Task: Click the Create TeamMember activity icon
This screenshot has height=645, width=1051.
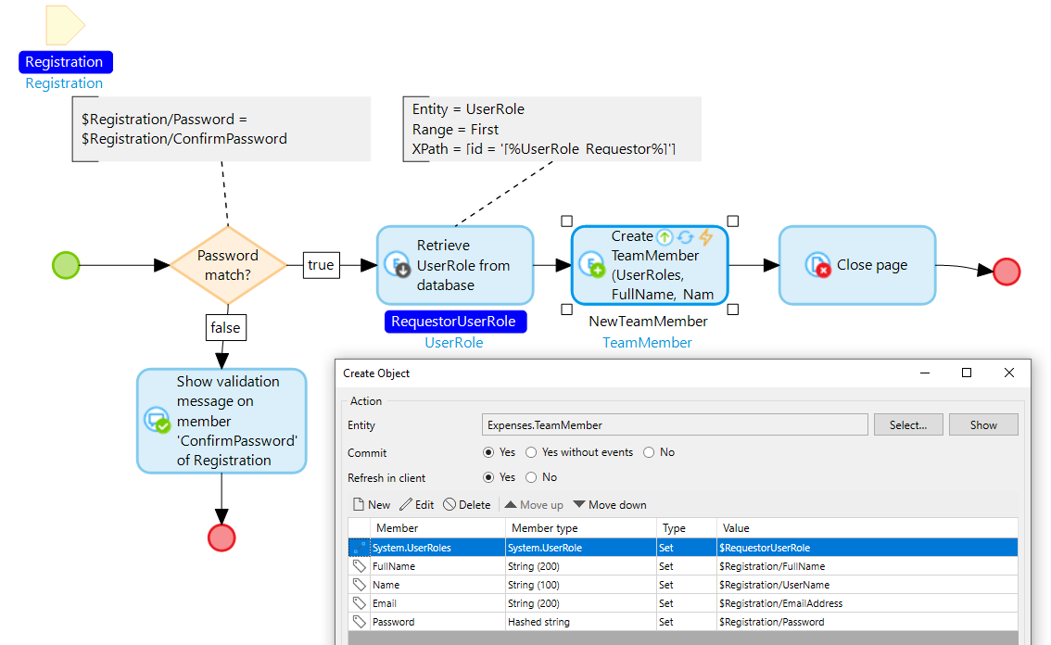Action: pyautogui.click(x=592, y=265)
